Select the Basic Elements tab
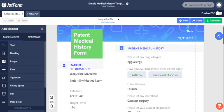This screenshot has height=112, width=224. 11,37
